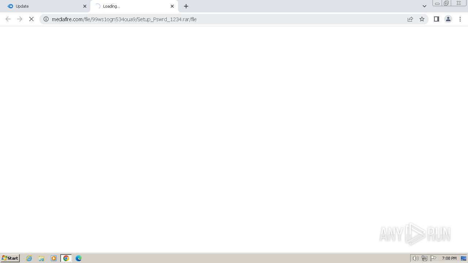Image resolution: width=468 pixels, height=263 pixels.
Task: Launch Internet Explorer from taskbar
Action: [29, 258]
